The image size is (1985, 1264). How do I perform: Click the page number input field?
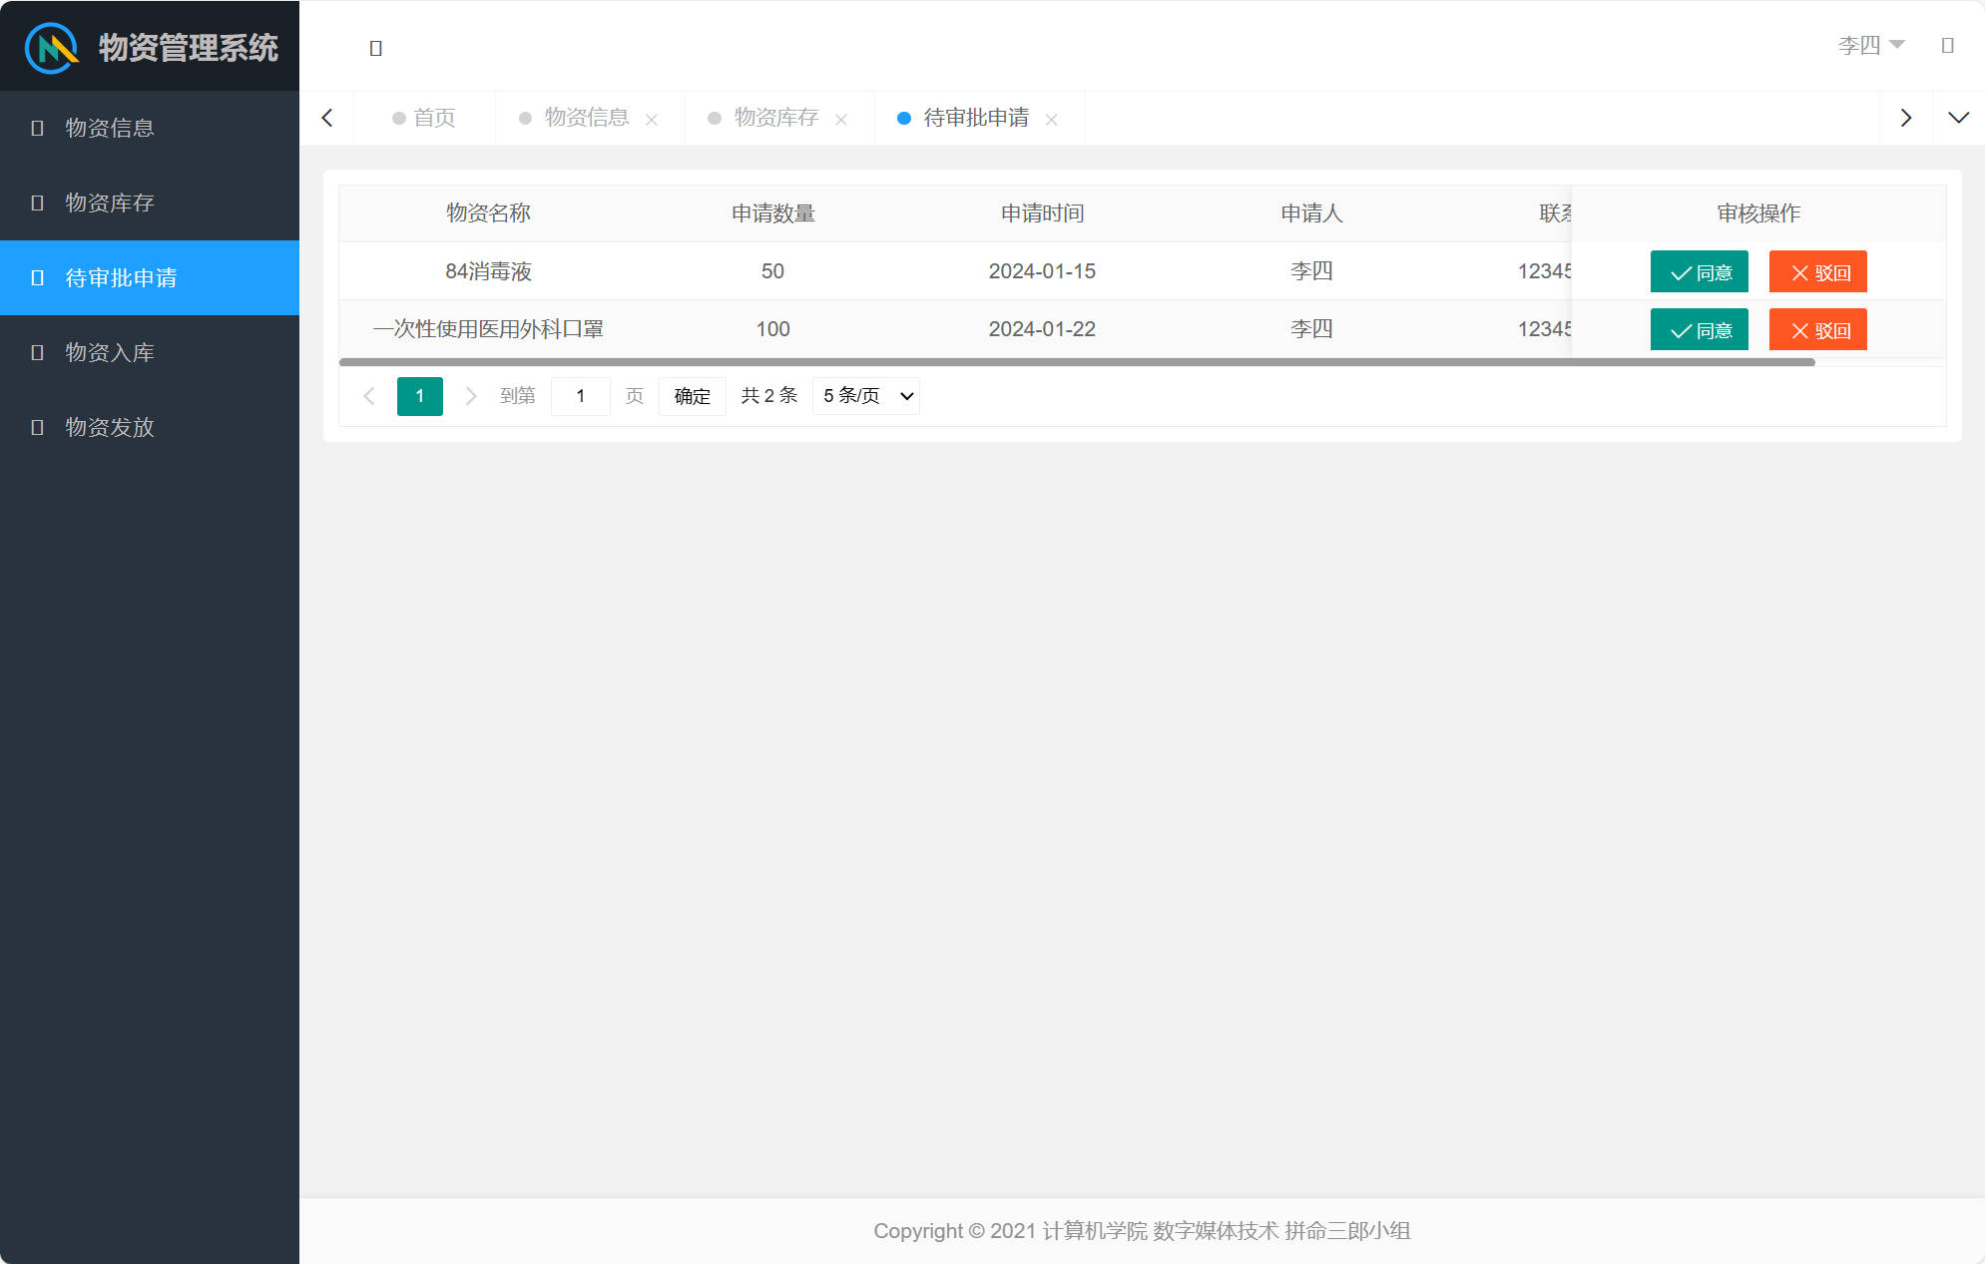pyautogui.click(x=581, y=395)
